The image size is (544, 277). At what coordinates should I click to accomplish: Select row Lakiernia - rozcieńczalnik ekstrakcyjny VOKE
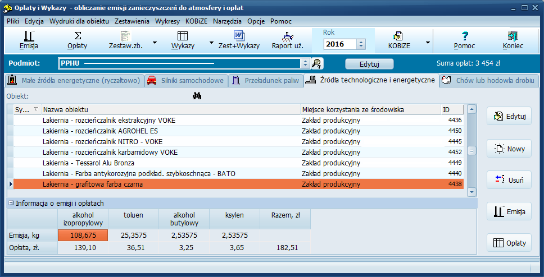pyautogui.click(x=239, y=121)
